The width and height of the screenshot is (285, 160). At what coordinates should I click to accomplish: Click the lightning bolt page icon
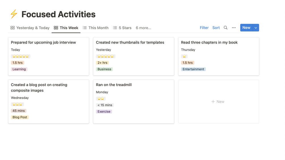pos(14,14)
